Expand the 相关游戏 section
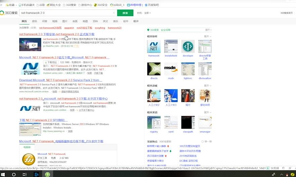This screenshot has width=296, height=177. point(208,86)
